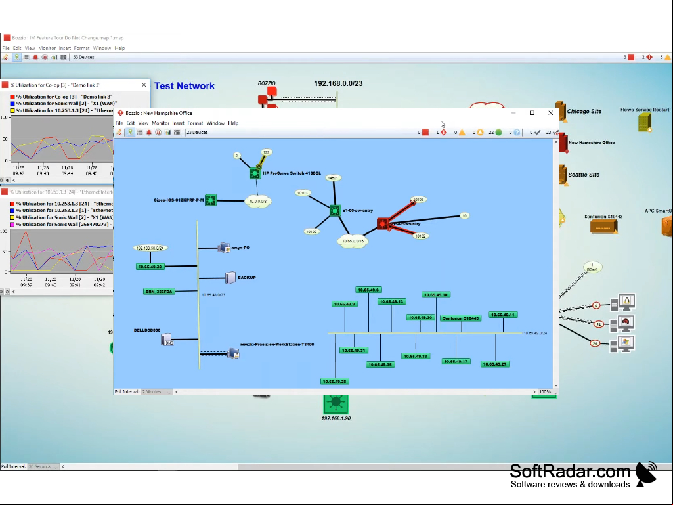This screenshot has height=505, width=673.
Task: Switch to list view in main map toolbar
Action: [x=26, y=57]
